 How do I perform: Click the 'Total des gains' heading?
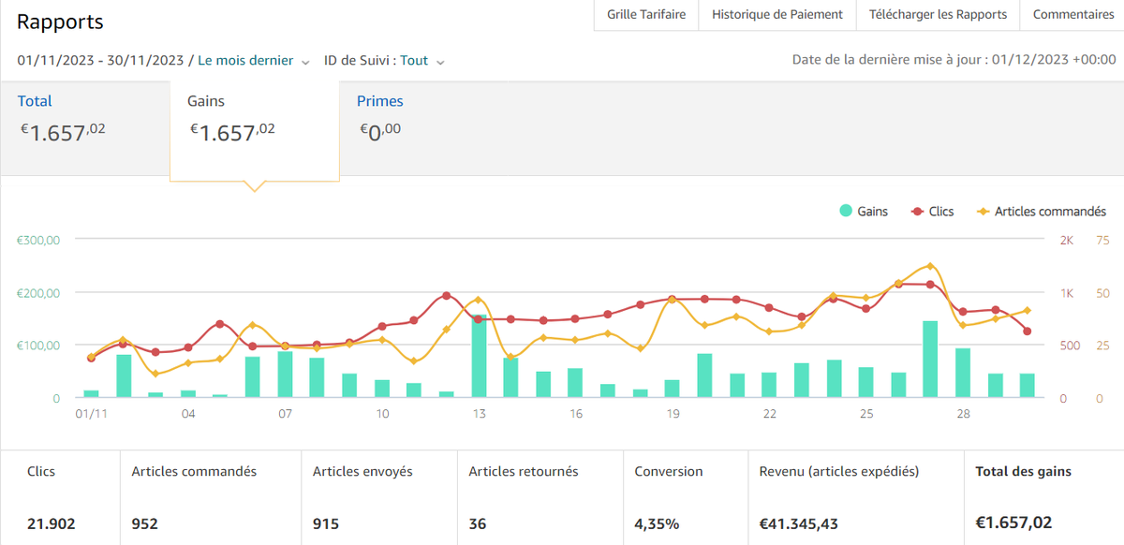coord(1022,472)
